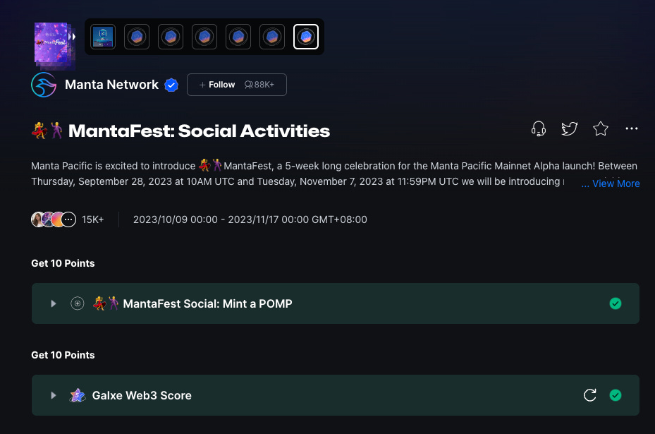Refresh the Galxe Web3 Score verification
The width and height of the screenshot is (655, 434).
[x=590, y=395]
